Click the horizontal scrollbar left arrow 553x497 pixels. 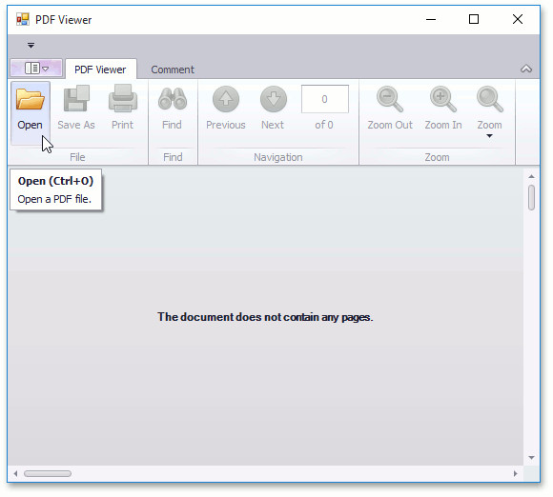tap(15, 474)
